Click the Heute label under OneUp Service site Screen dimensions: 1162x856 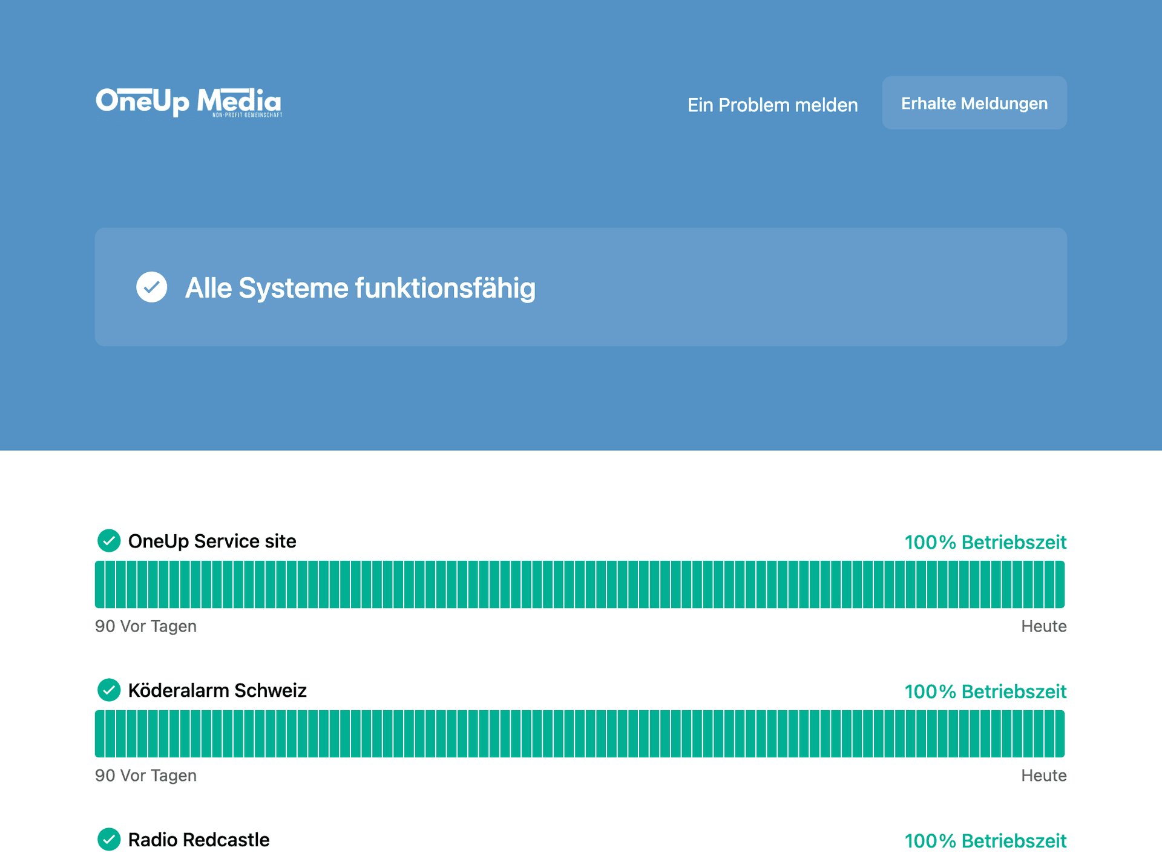click(1043, 626)
